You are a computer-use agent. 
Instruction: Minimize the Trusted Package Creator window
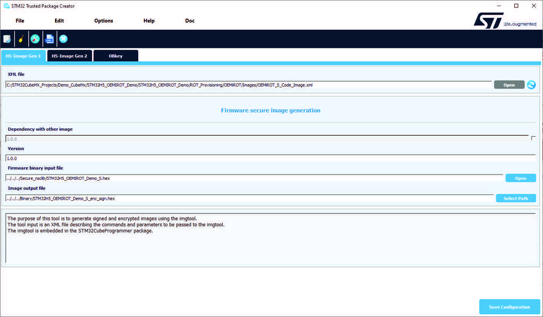(499, 6)
